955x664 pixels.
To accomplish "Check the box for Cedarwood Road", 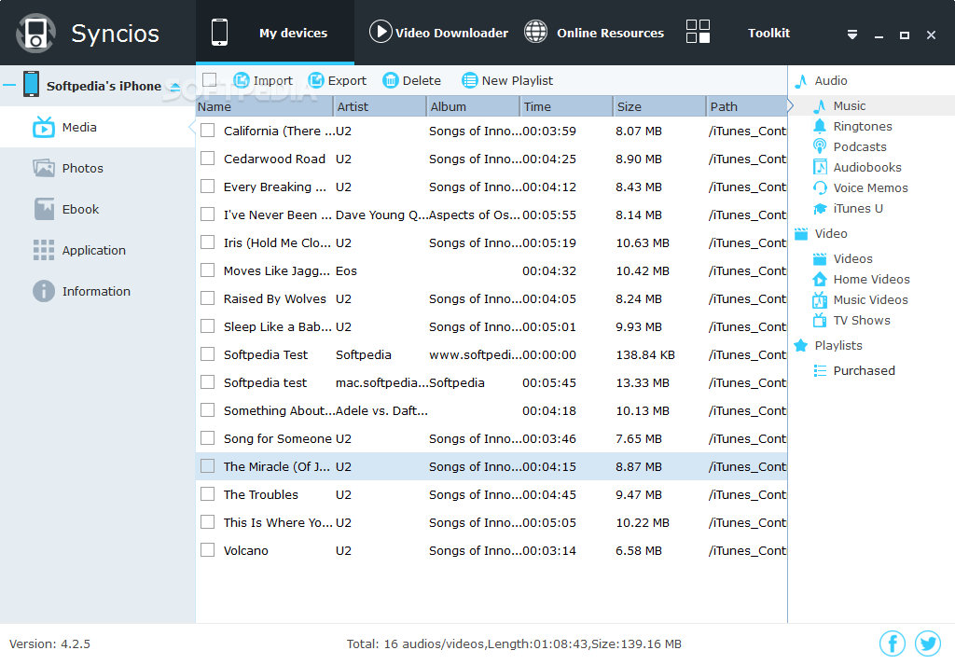I will (x=206, y=159).
